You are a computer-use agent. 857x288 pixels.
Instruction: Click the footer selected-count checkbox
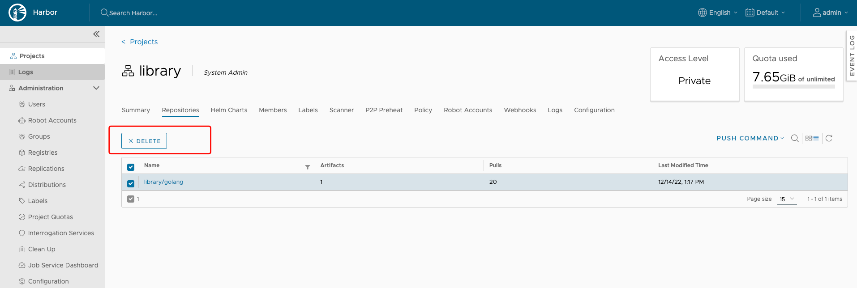tap(131, 199)
